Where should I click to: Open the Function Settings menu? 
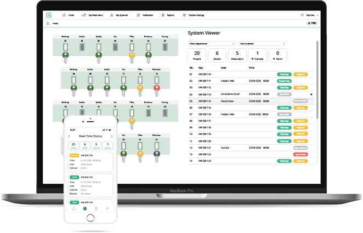click(x=197, y=15)
